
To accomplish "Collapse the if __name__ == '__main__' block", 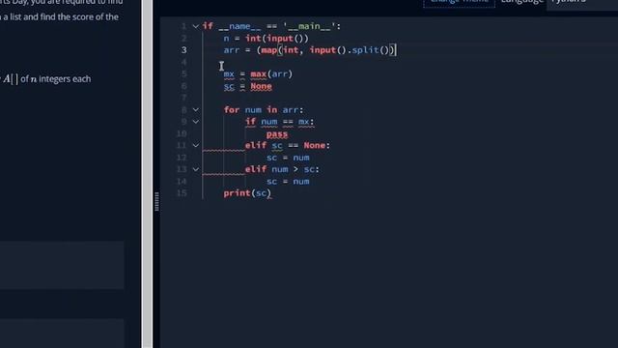I will pos(195,26).
